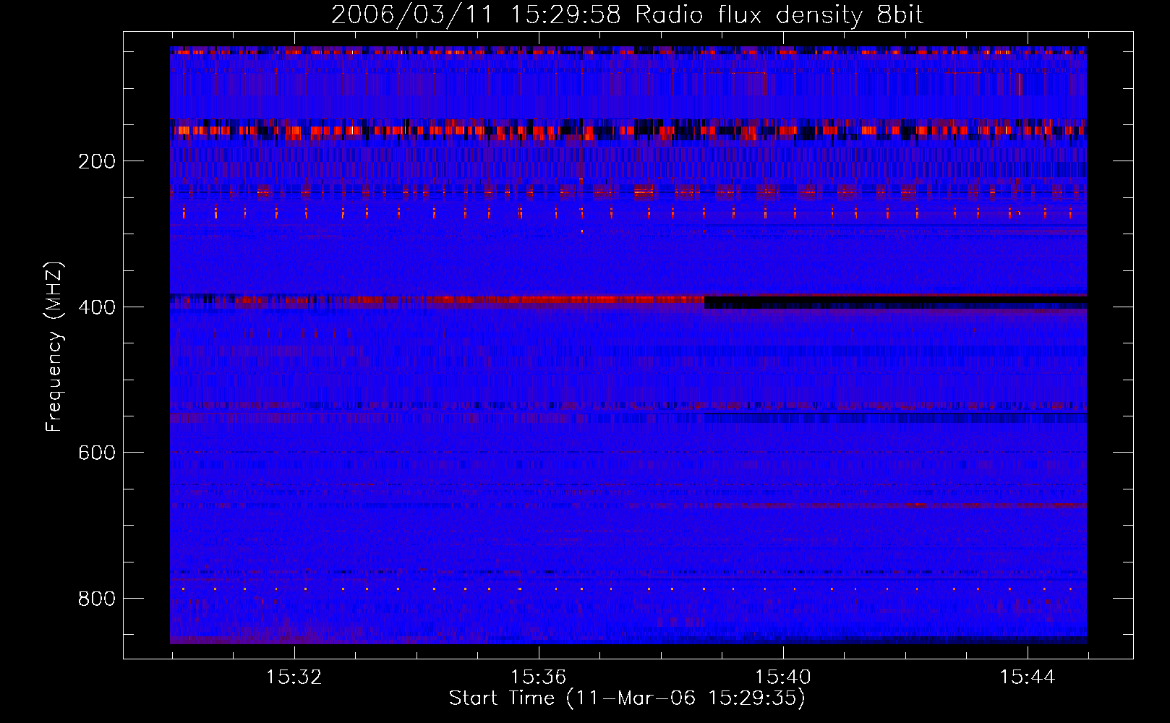
Task: Click the black data gap band near 400 MHz
Action: click(895, 302)
